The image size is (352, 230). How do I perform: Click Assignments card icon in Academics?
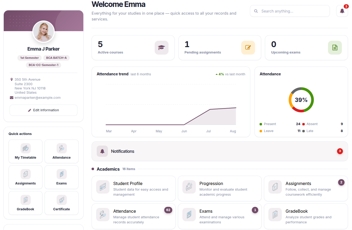click(275, 187)
